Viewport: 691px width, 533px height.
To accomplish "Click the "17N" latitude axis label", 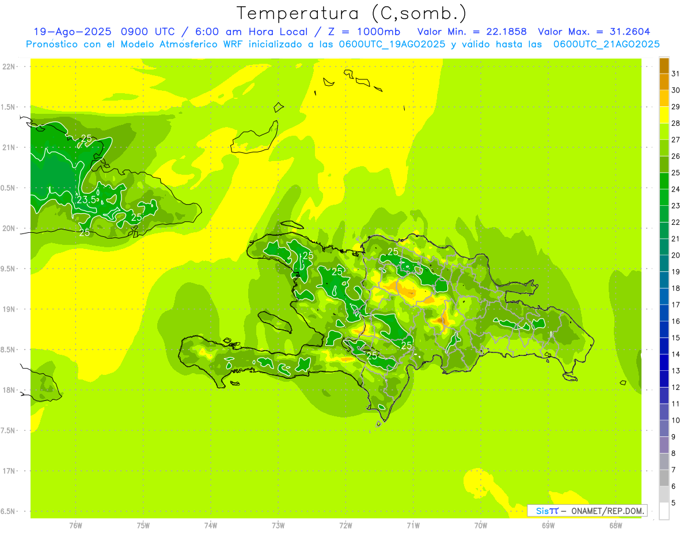I will (9, 471).
